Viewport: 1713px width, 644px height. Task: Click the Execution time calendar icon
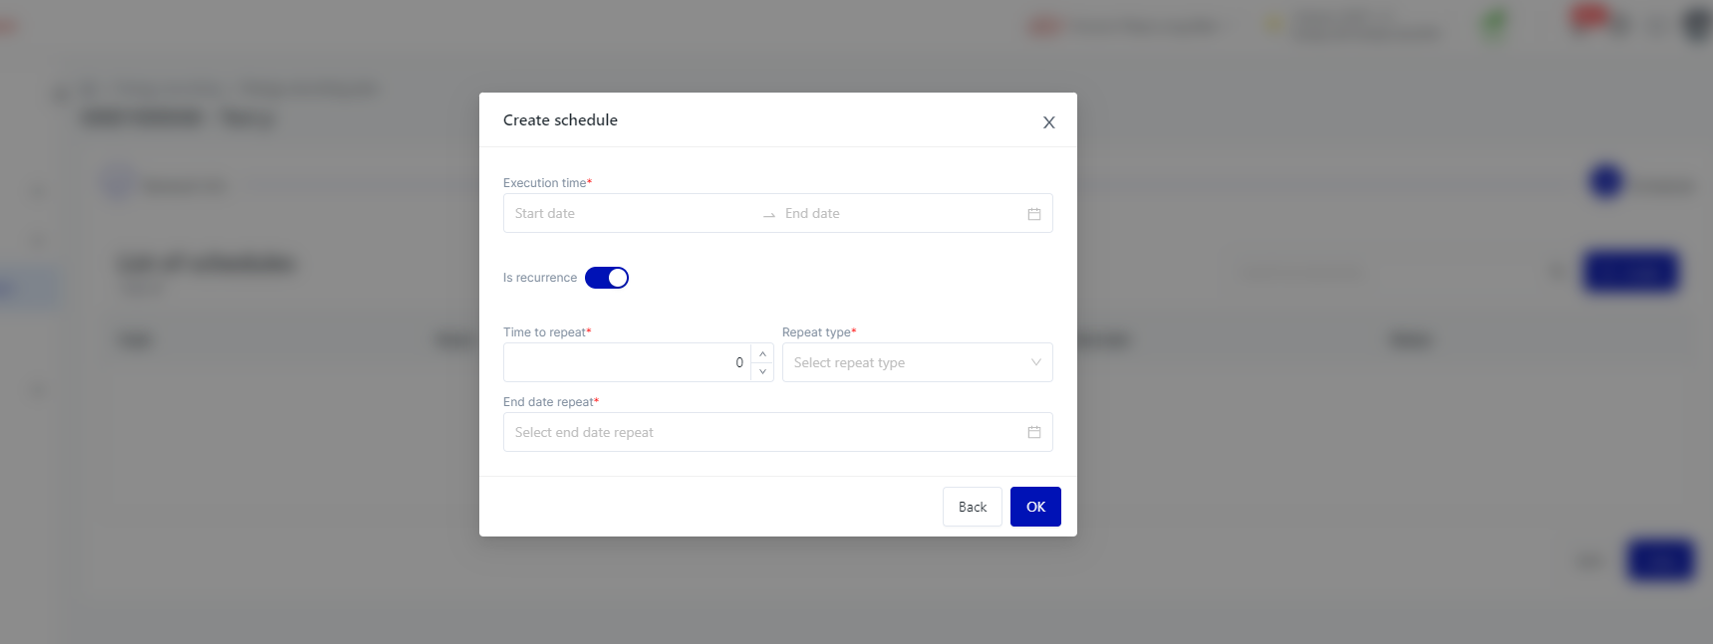(x=1034, y=214)
